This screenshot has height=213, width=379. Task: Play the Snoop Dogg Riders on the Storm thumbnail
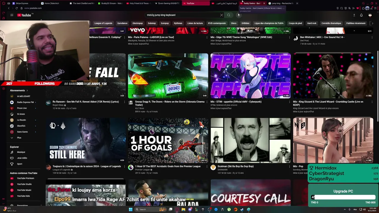coord(168,76)
